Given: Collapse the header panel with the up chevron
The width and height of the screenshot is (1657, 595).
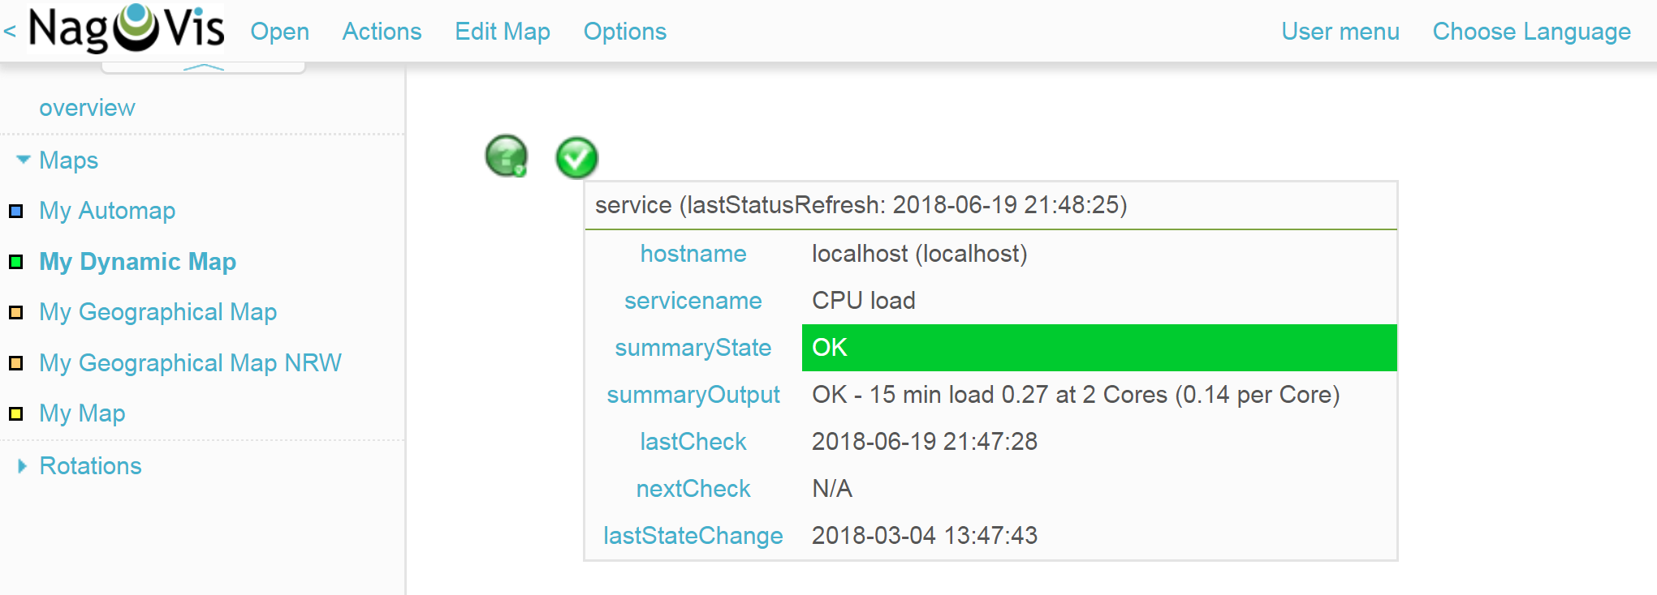Looking at the screenshot, I should point(203,67).
